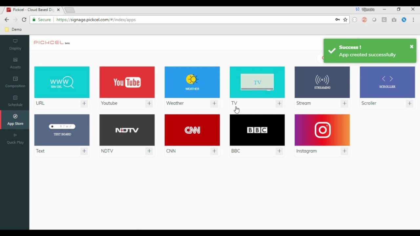Close the Pickcel browser tab
This screenshot has width=420, height=236.
[58, 10]
